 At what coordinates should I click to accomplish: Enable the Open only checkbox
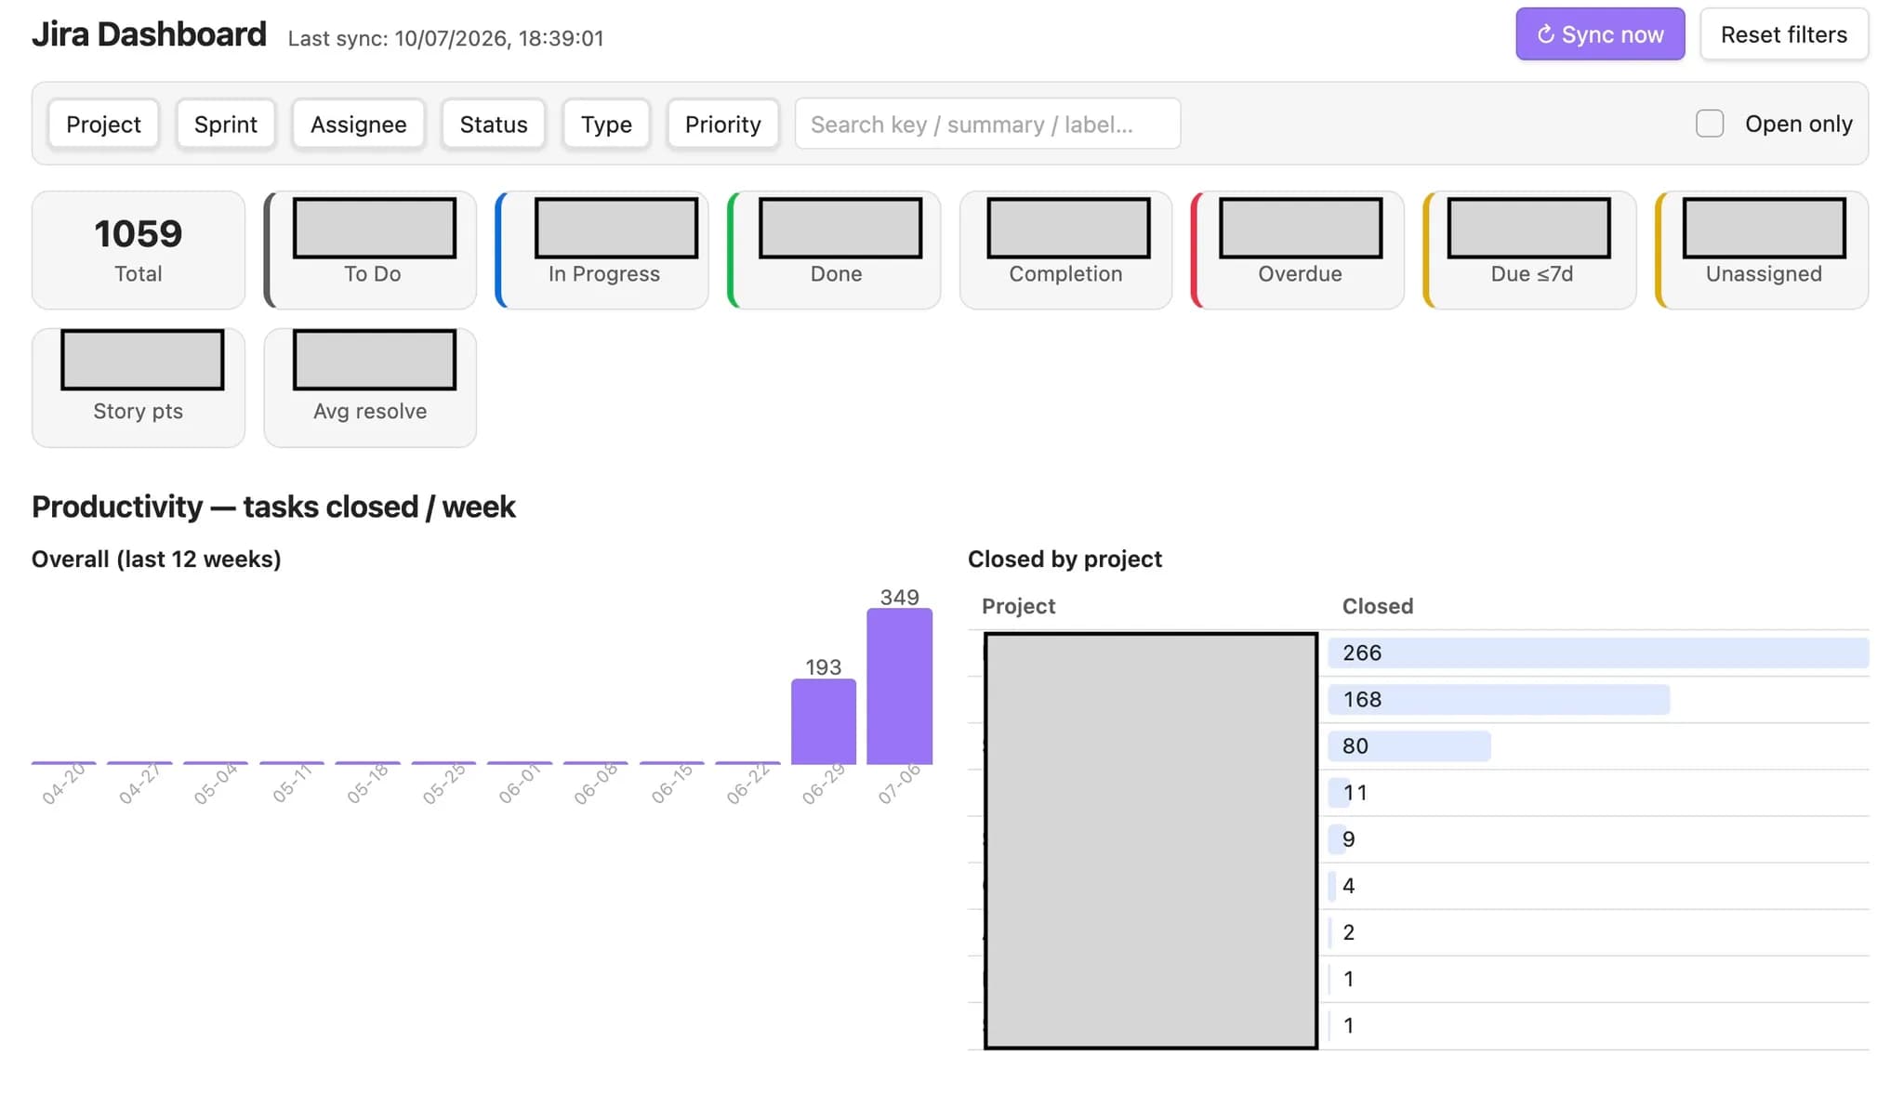[1709, 124]
